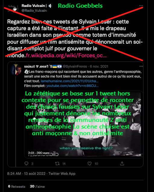Open the lamehumaine.com link
This screenshot has height=192, width=154.
tap(70, 81)
